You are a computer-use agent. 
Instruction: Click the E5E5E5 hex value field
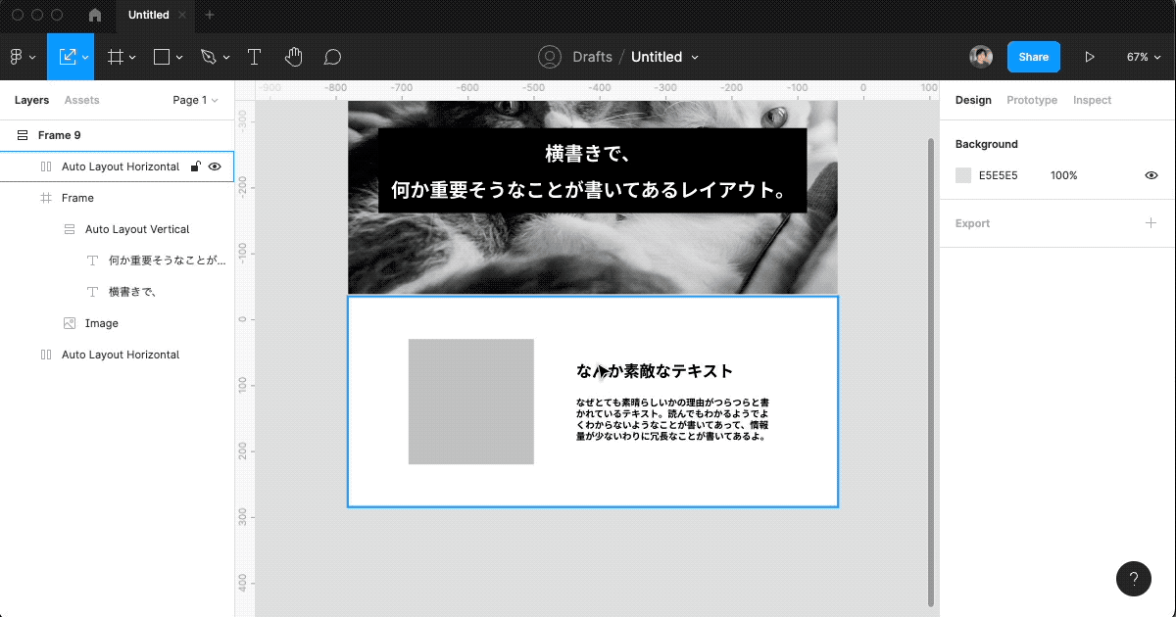pyautogui.click(x=998, y=175)
